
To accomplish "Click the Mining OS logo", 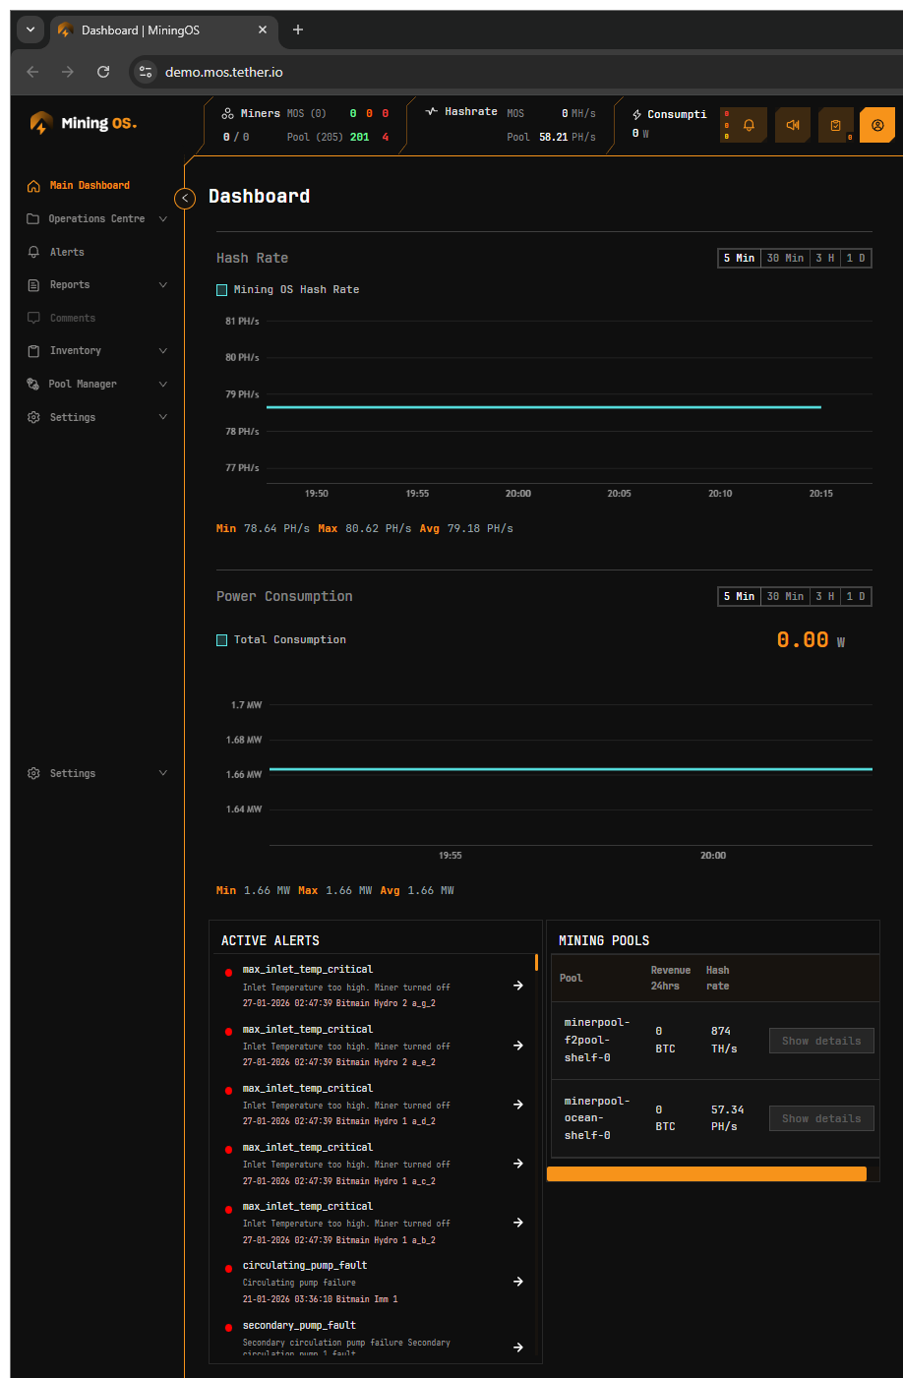I will click(x=84, y=123).
